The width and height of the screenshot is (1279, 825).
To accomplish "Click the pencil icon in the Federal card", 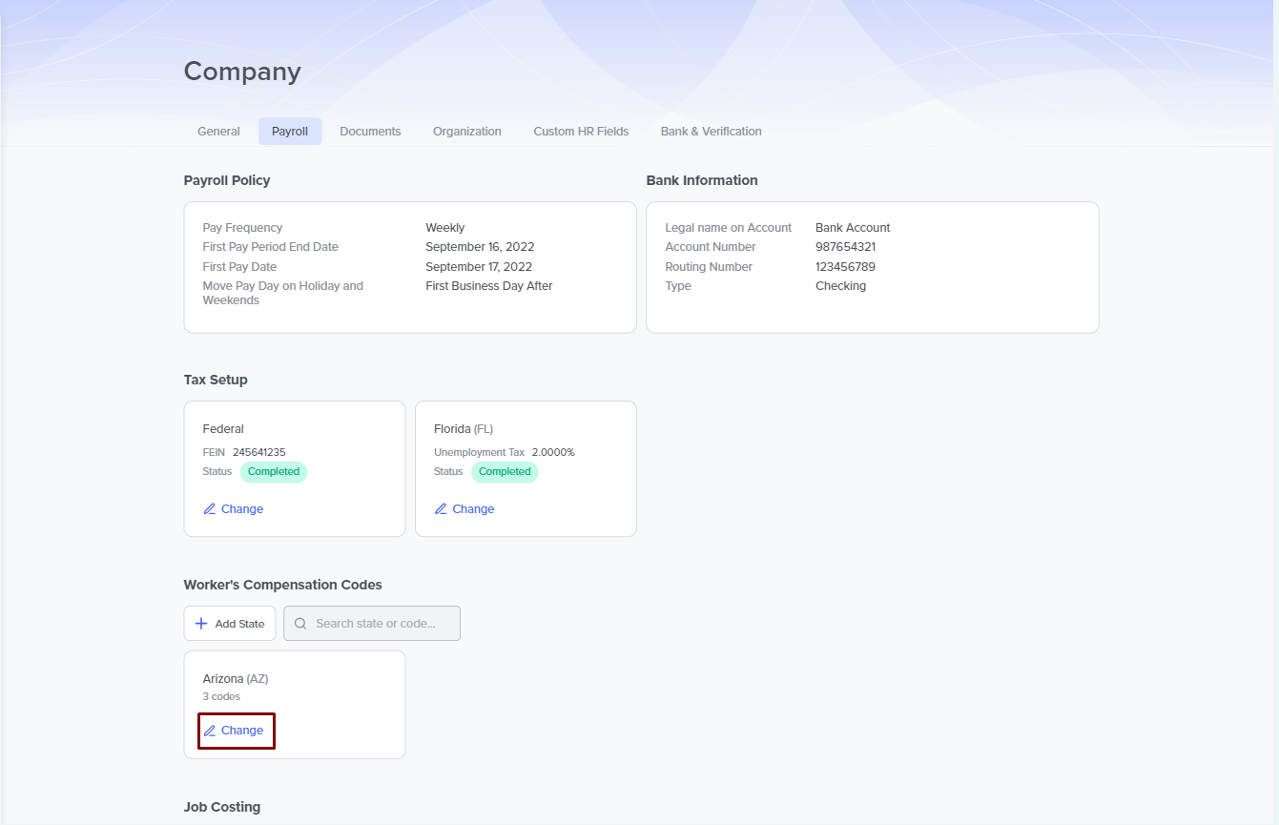I will pos(210,509).
